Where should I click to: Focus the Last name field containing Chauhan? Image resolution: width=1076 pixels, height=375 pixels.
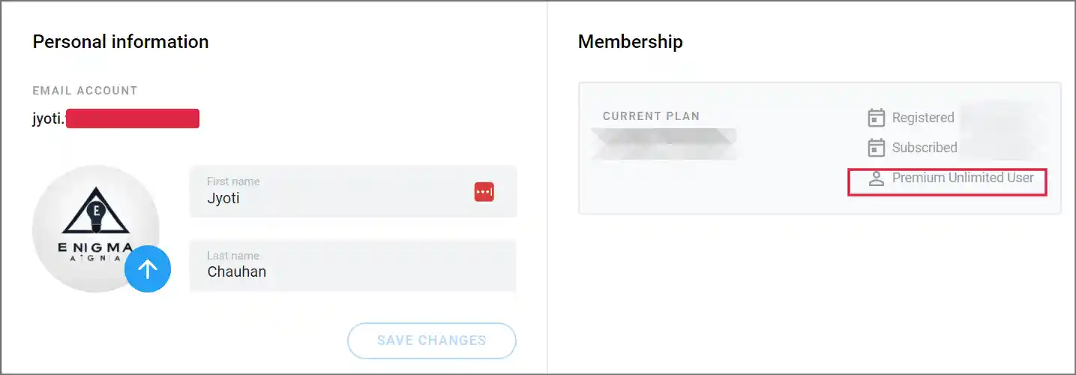[x=352, y=271]
